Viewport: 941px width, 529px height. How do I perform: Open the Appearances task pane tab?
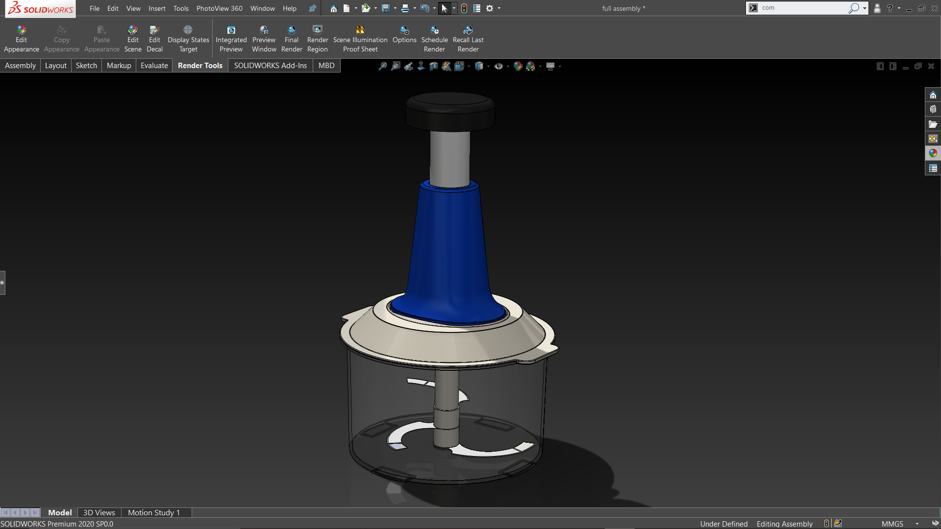point(933,153)
